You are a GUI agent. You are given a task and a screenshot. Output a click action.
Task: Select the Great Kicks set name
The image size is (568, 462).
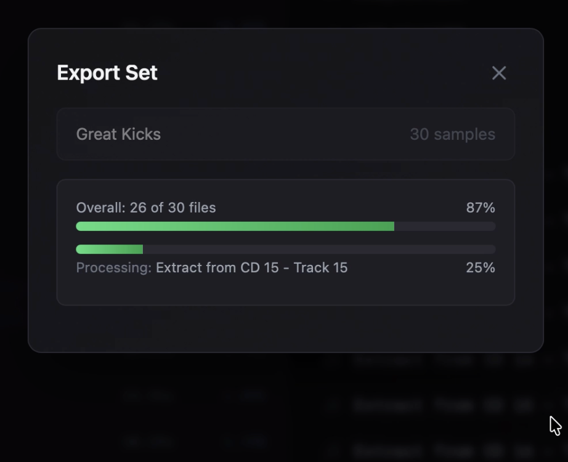coord(118,134)
